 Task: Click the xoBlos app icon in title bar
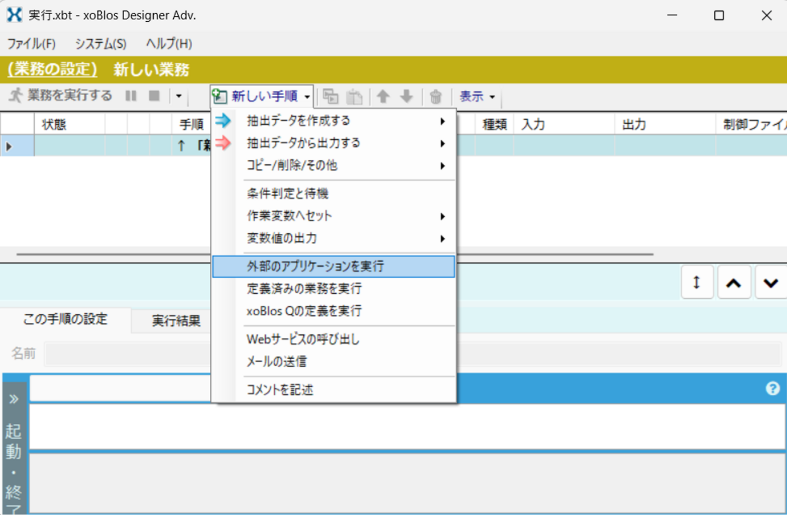(x=14, y=15)
